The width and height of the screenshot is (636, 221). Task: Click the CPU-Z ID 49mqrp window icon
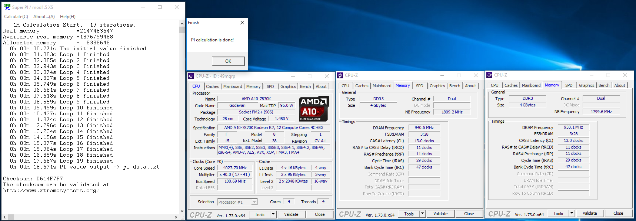191,76
